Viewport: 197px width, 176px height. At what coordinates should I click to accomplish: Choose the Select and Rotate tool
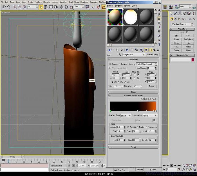tap(66, 7)
